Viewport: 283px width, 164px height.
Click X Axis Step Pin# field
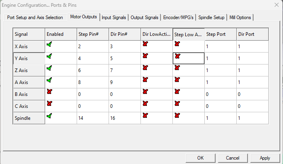(x=92, y=47)
